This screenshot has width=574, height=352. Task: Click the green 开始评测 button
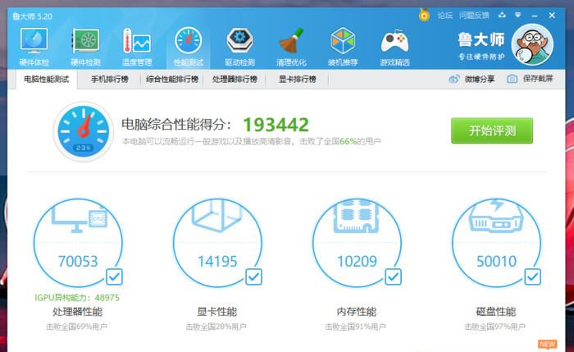click(x=491, y=130)
